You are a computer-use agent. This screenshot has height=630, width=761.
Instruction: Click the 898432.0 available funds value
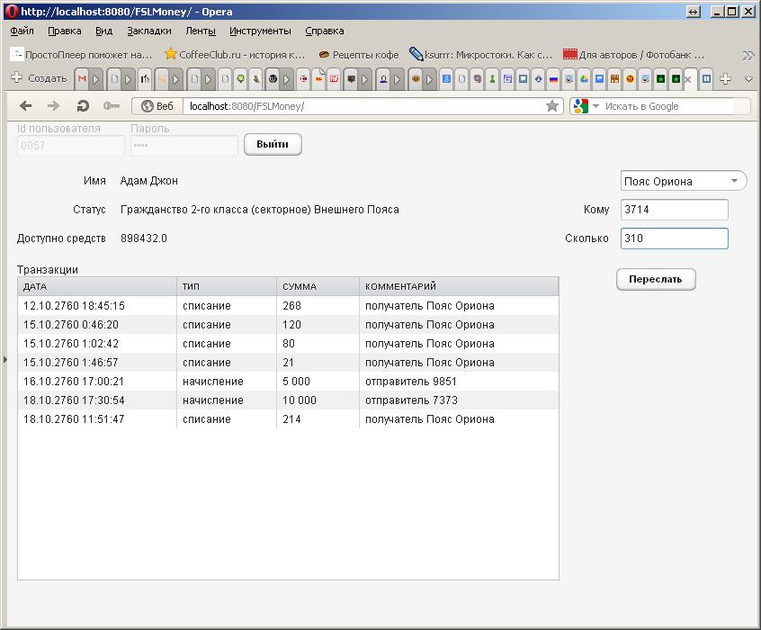(144, 238)
